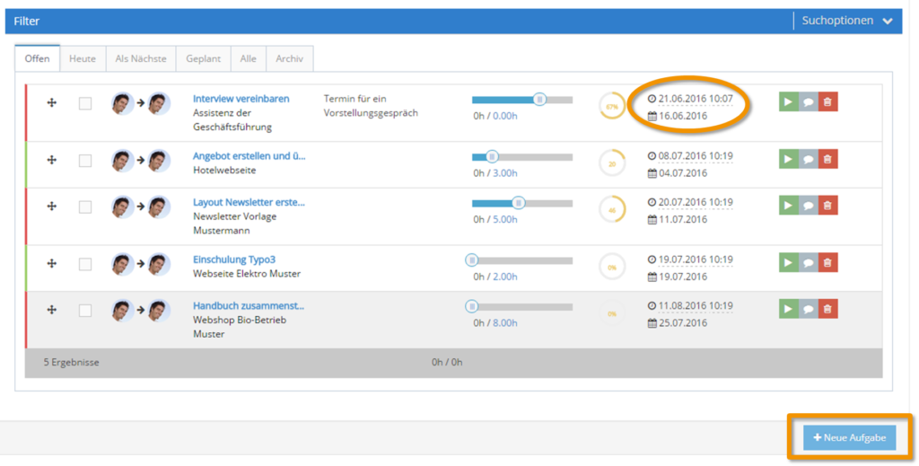Click the 0.00h planned time value
Image resolution: width=919 pixels, height=466 pixels.
point(504,116)
